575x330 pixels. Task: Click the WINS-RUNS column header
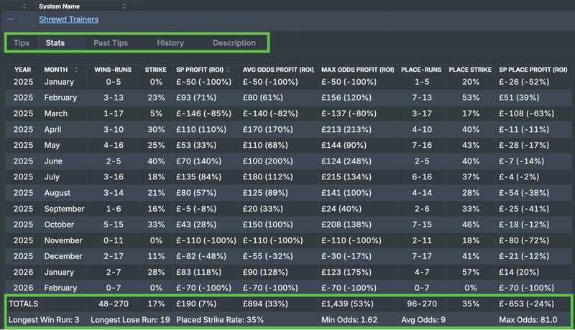pyautogui.click(x=113, y=70)
